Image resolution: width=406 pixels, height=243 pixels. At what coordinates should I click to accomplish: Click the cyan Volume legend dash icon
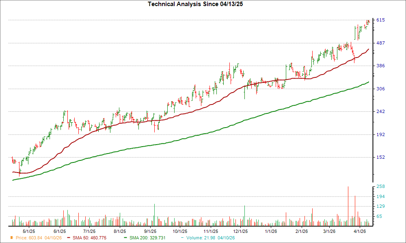tap(183, 238)
